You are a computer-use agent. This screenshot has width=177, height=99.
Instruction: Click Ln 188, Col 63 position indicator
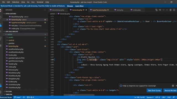click(139, 97)
